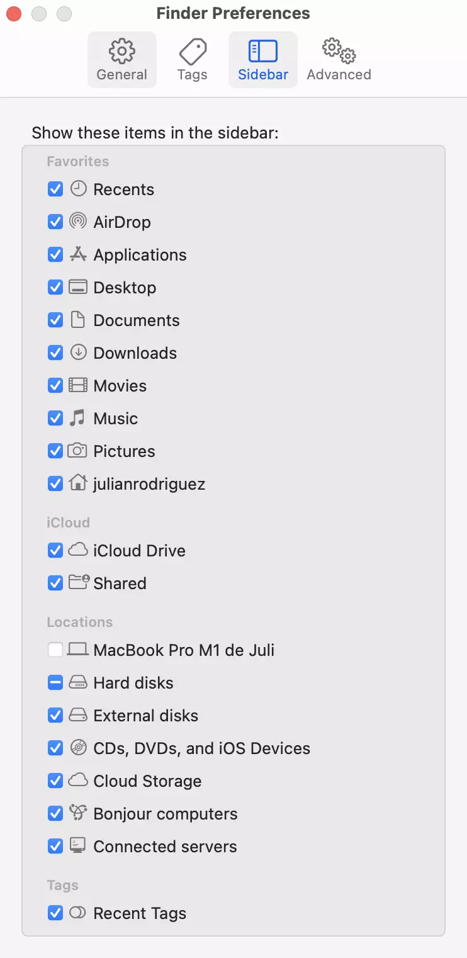Close the Finder Preferences window
467x958 pixels.
[14, 13]
